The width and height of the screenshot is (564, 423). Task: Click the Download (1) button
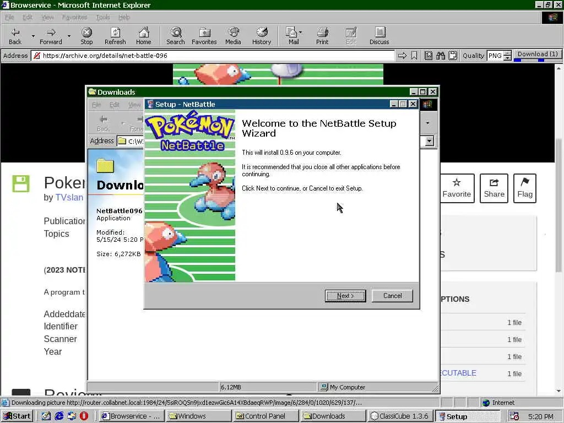[x=538, y=54]
